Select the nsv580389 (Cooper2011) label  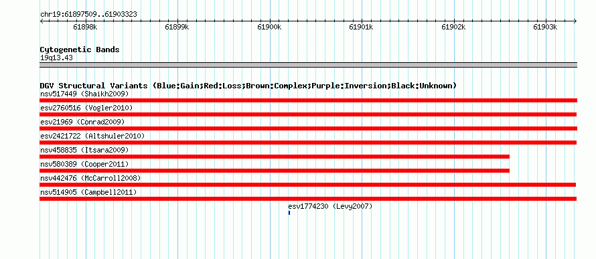click(x=84, y=164)
